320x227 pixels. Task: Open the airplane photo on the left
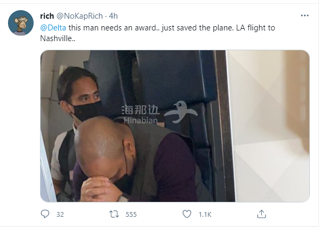133,126
